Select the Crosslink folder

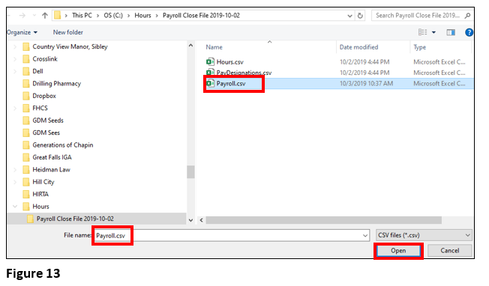[45, 59]
